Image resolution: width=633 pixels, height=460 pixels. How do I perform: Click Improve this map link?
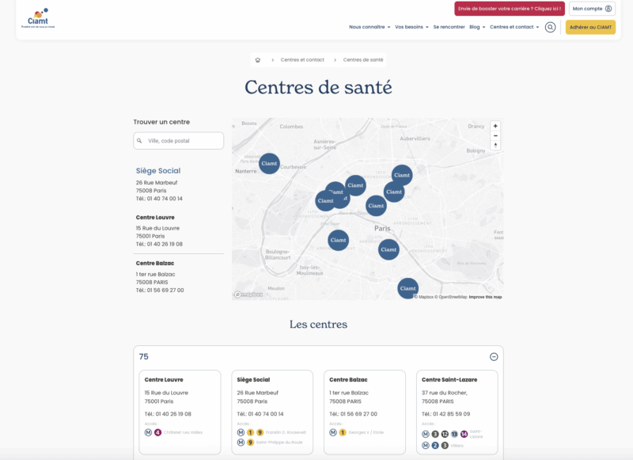pyautogui.click(x=485, y=297)
